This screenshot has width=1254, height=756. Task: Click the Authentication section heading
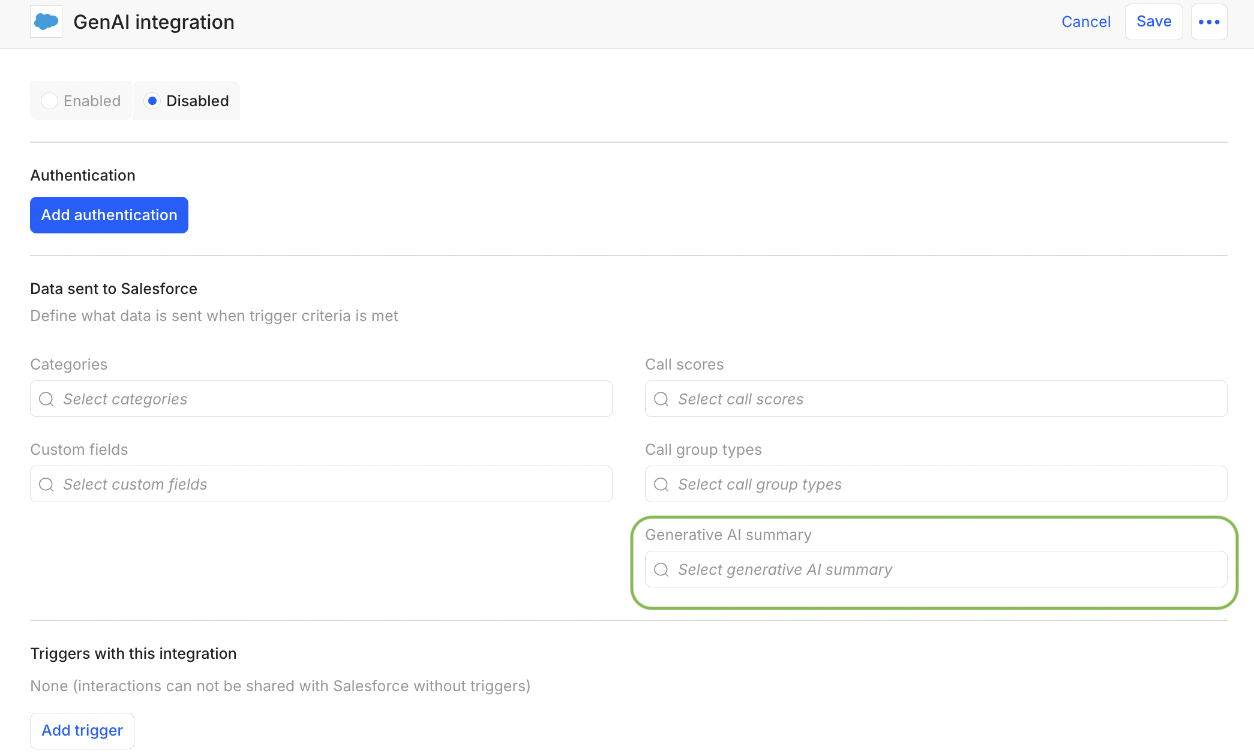click(x=83, y=175)
